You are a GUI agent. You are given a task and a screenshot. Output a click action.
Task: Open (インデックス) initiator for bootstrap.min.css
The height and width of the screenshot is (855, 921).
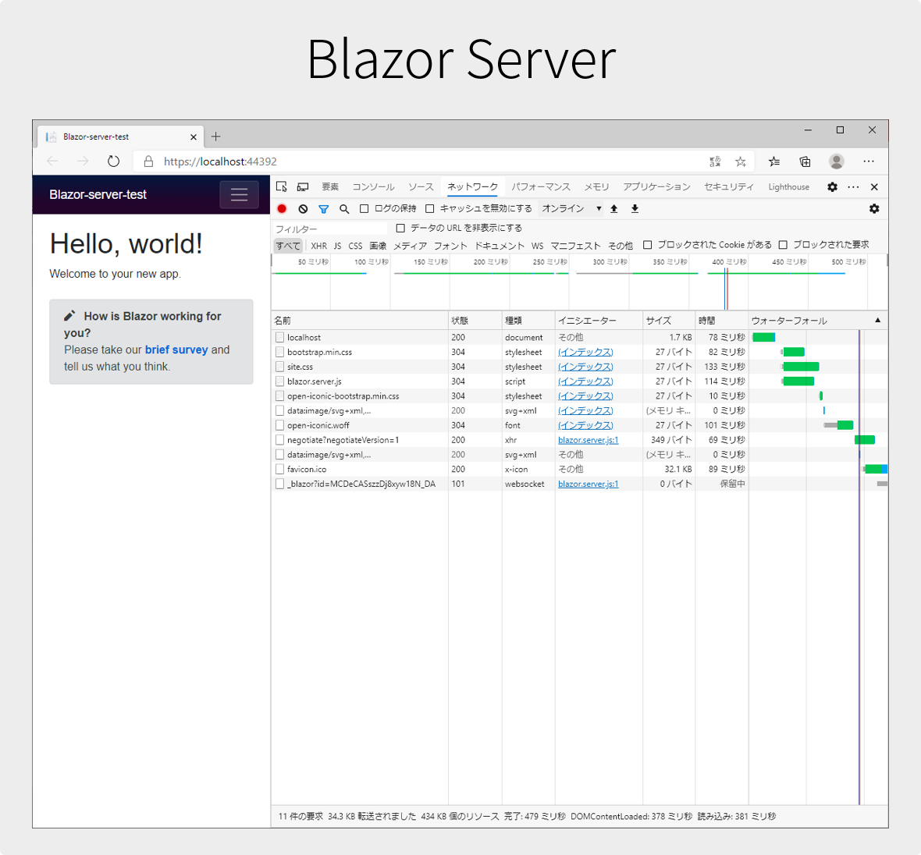pyautogui.click(x=585, y=353)
